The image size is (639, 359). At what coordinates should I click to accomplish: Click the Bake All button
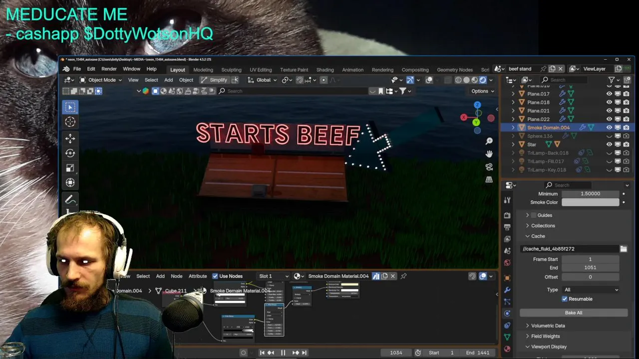pos(574,313)
